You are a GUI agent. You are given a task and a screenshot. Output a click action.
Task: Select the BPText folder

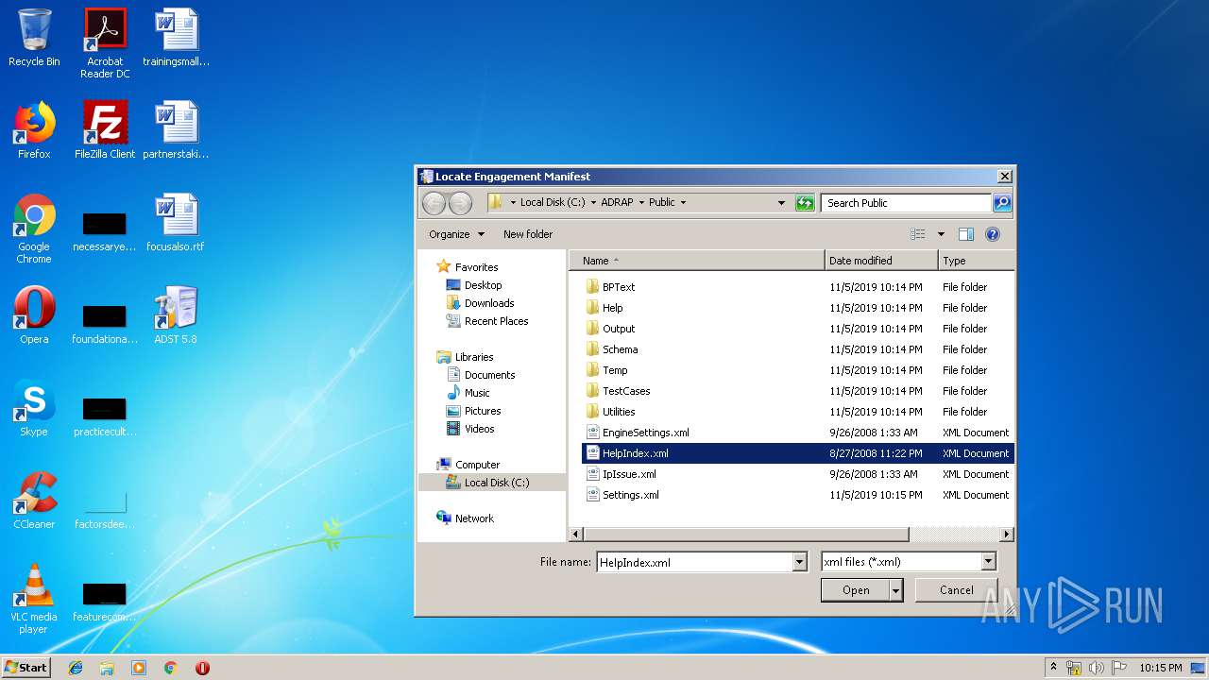click(x=798, y=287)
